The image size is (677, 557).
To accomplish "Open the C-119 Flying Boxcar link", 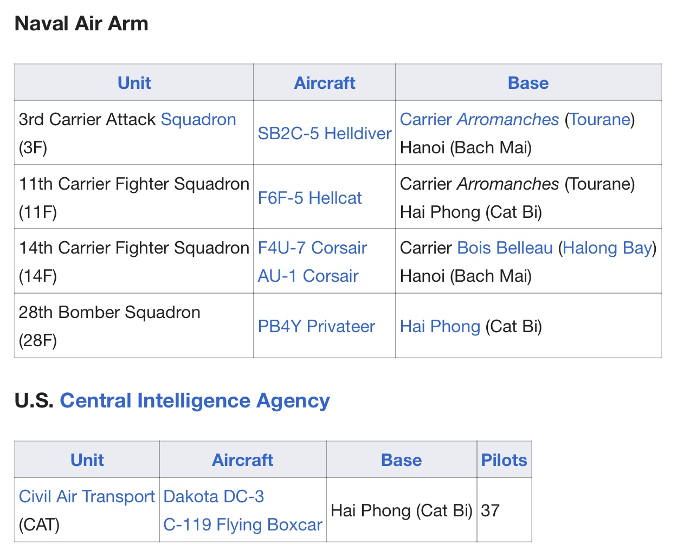I will click(243, 524).
